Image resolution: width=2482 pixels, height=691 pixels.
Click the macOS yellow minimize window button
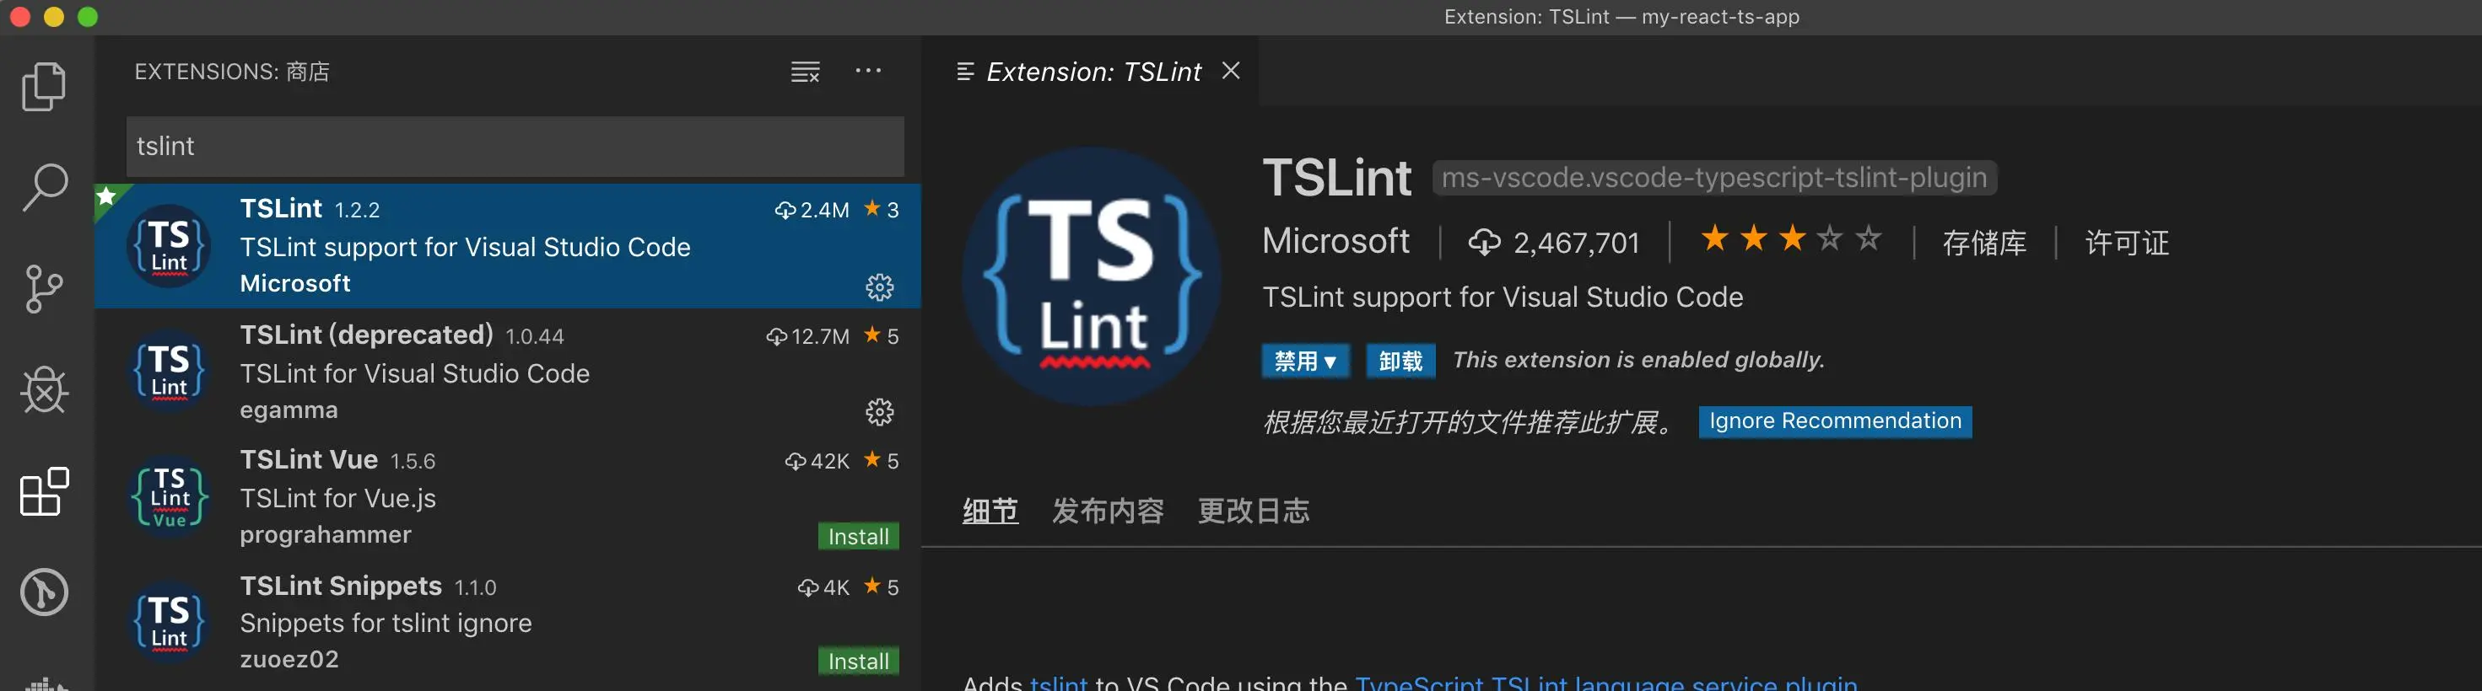pyautogui.click(x=54, y=18)
